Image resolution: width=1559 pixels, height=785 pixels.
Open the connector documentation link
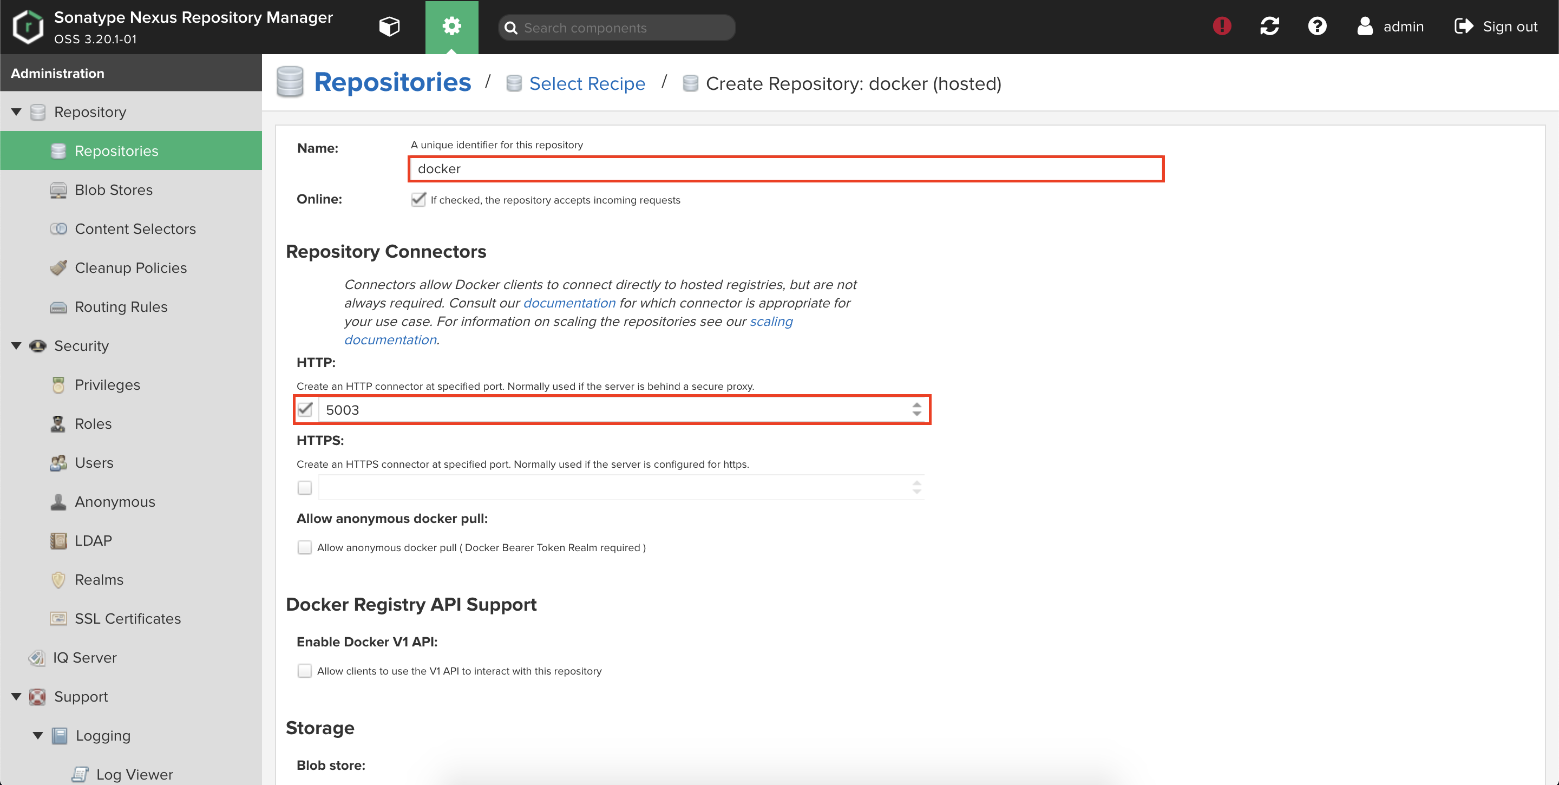(569, 303)
